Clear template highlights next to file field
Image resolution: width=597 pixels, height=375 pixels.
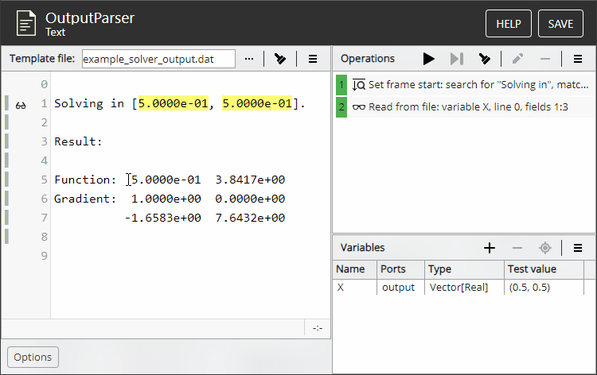tap(279, 59)
